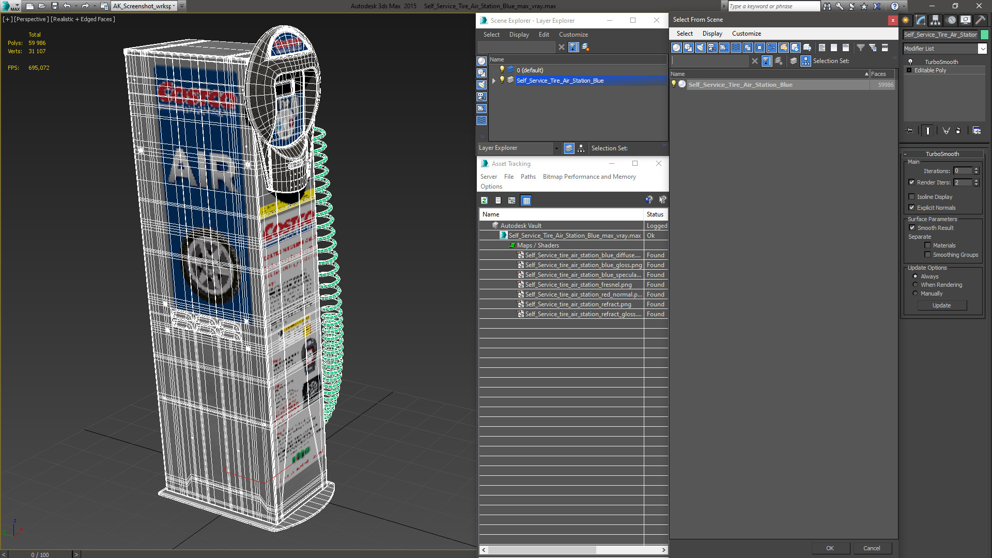
Task: Click the Open File folder icon
Action: (x=42, y=6)
